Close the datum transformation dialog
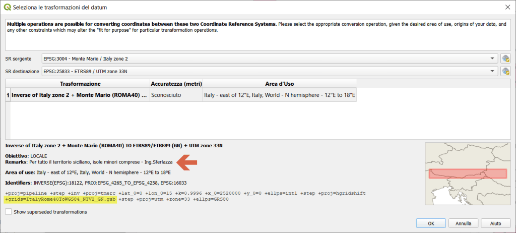This screenshot has width=516, height=233. [x=506, y=8]
